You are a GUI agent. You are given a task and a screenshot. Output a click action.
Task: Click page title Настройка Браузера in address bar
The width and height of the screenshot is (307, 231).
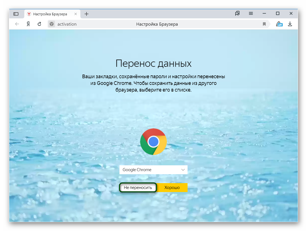[x=157, y=24]
